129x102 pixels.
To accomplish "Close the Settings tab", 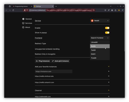I will pos(53,6).
